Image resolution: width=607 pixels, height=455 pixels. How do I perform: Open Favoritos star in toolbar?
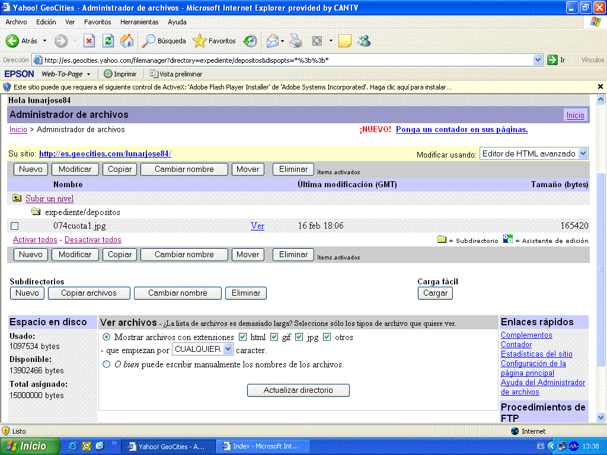coord(199,41)
